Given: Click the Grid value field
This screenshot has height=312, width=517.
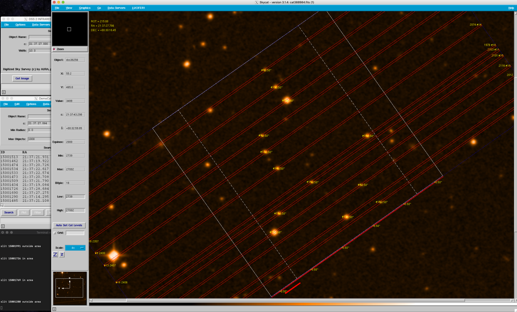Looking at the screenshot, I should [x=75, y=233].
